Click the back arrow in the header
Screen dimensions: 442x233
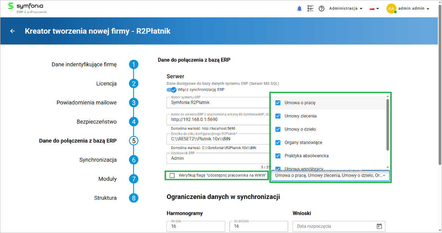[x=12, y=31]
